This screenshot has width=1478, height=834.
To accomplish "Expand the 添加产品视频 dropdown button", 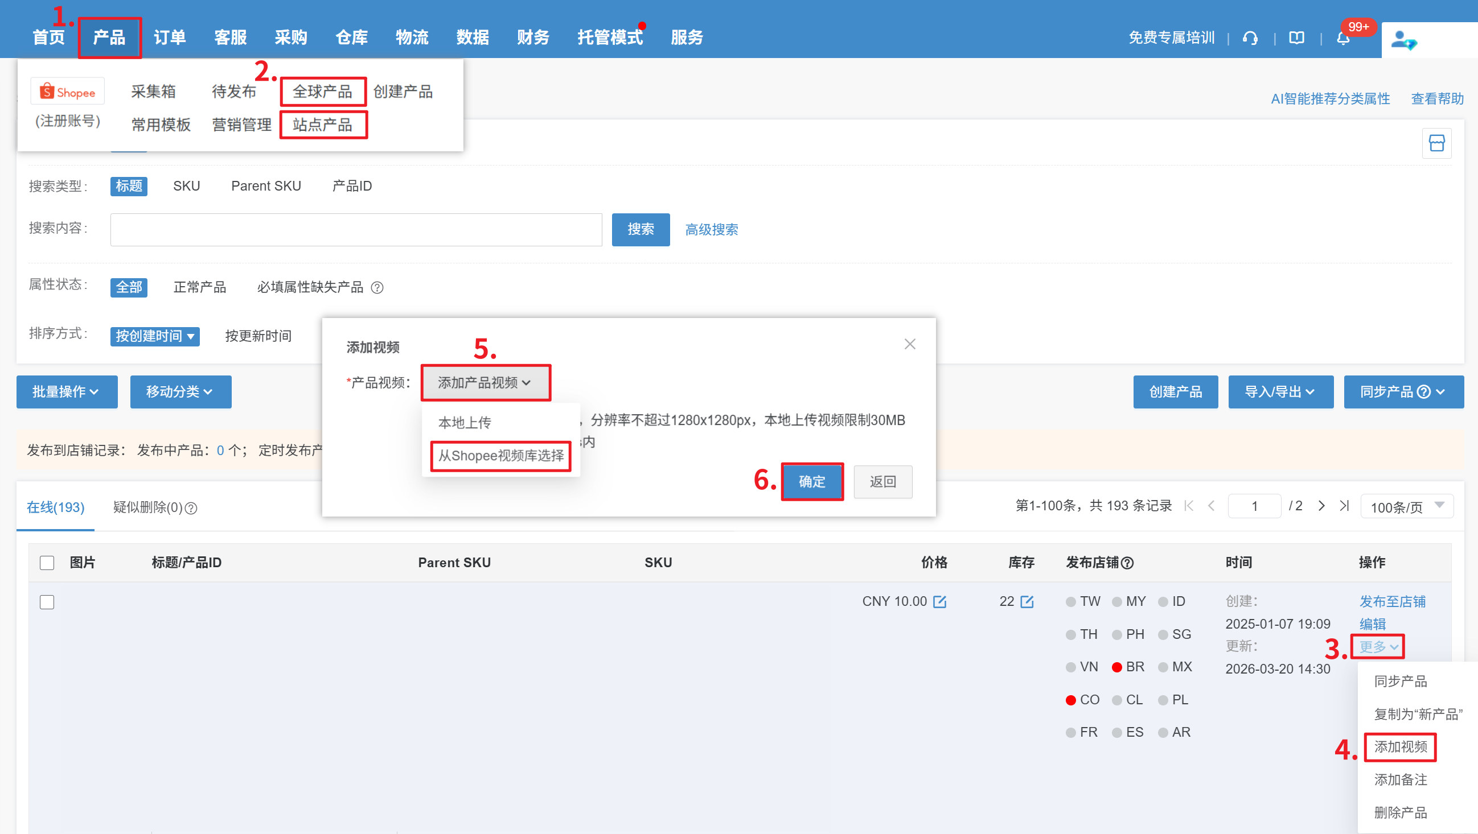I will click(x=485, y=382).
